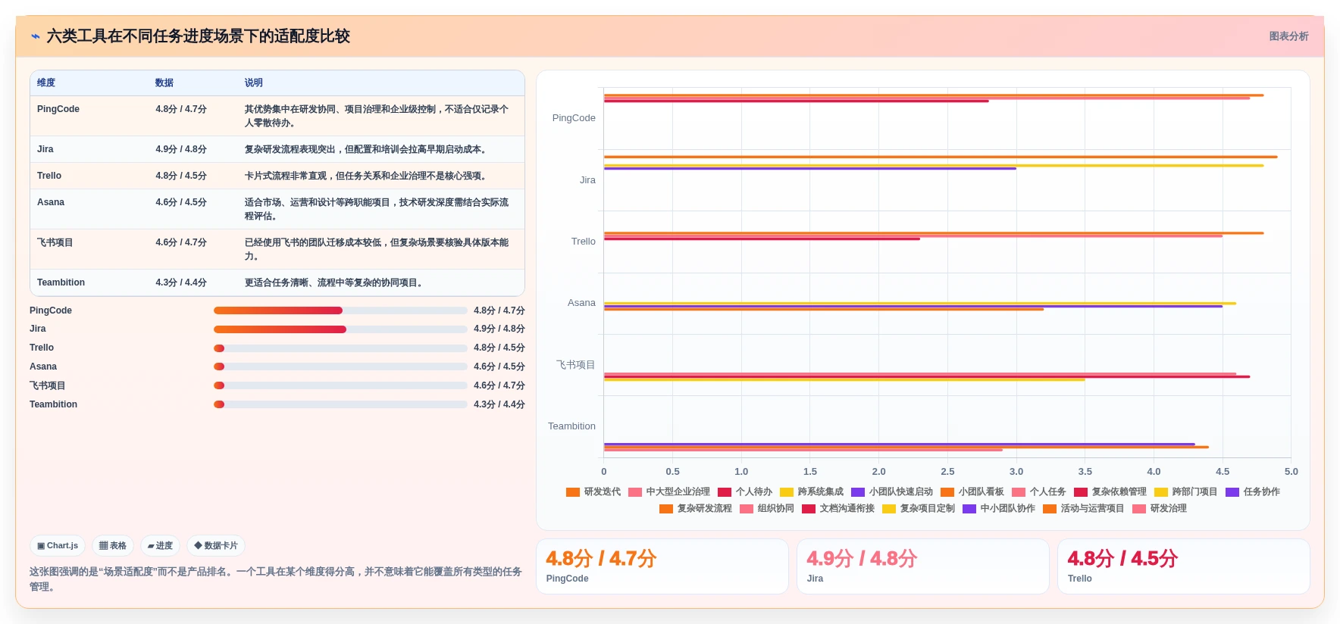Click the Asana label on the chart axis
The height and width of the screenshot is (624, 1340).
[x=581, y=303]
